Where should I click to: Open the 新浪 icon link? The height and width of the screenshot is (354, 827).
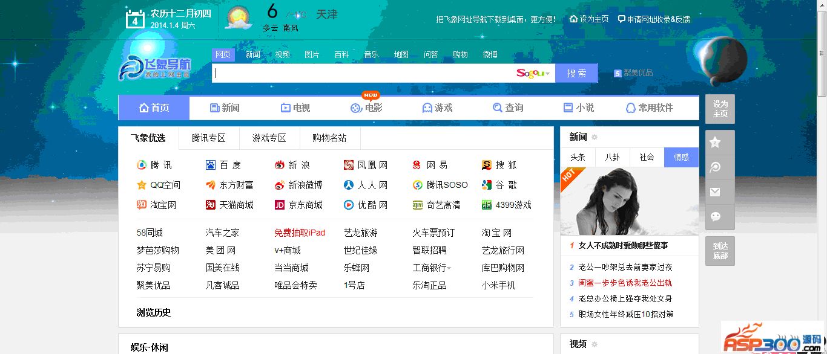280,165
